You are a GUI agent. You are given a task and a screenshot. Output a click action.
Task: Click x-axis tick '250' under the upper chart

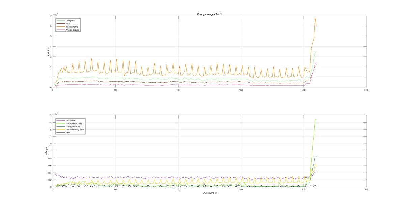367,90
